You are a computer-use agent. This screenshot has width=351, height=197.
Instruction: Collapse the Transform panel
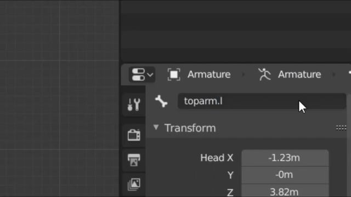(x=156, y=128)
